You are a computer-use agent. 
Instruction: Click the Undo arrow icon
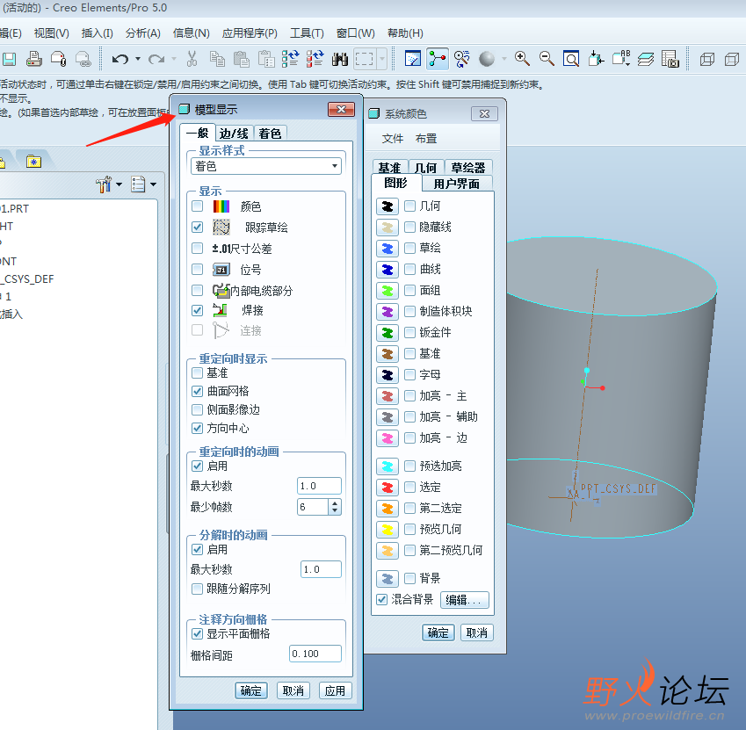pyautogui.click(x=120, y=59)
